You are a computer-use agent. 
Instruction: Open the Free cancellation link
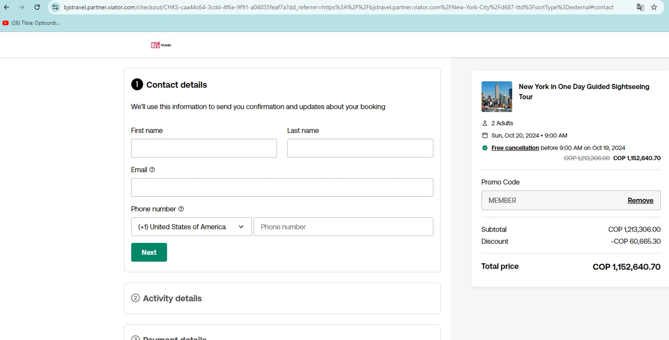click(x=515, y=148)
